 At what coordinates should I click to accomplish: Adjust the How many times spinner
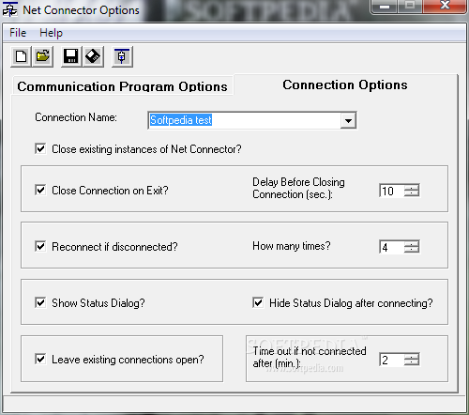412,247
